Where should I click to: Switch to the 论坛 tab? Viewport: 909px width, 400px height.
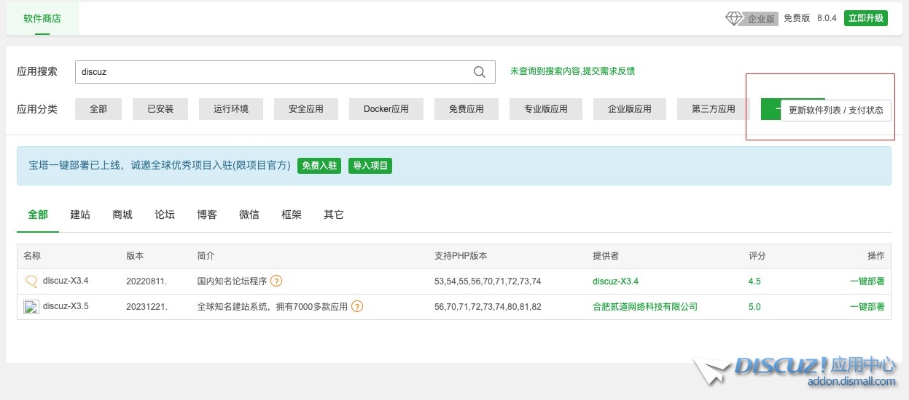tap(165, 215)
